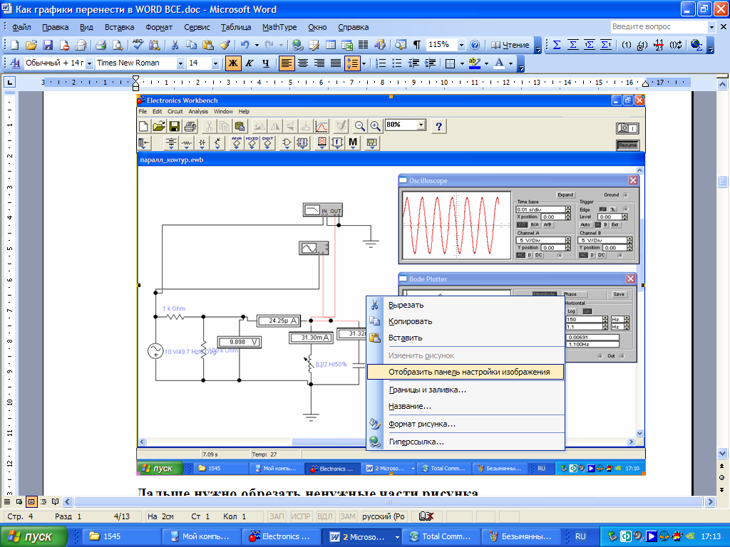
Task: Justify the paragraph text
Action: pos(335,63)
